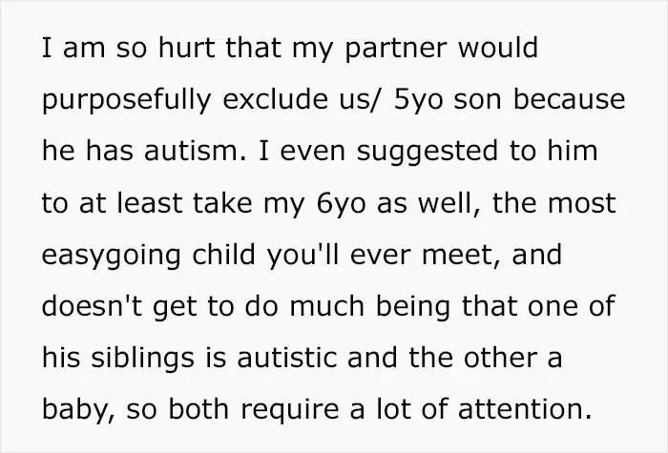This screenshot has height=453, width=668.
Task: Place cursor on the word "easygoing"
Action: pyautogui.click(x=112, y=257)
